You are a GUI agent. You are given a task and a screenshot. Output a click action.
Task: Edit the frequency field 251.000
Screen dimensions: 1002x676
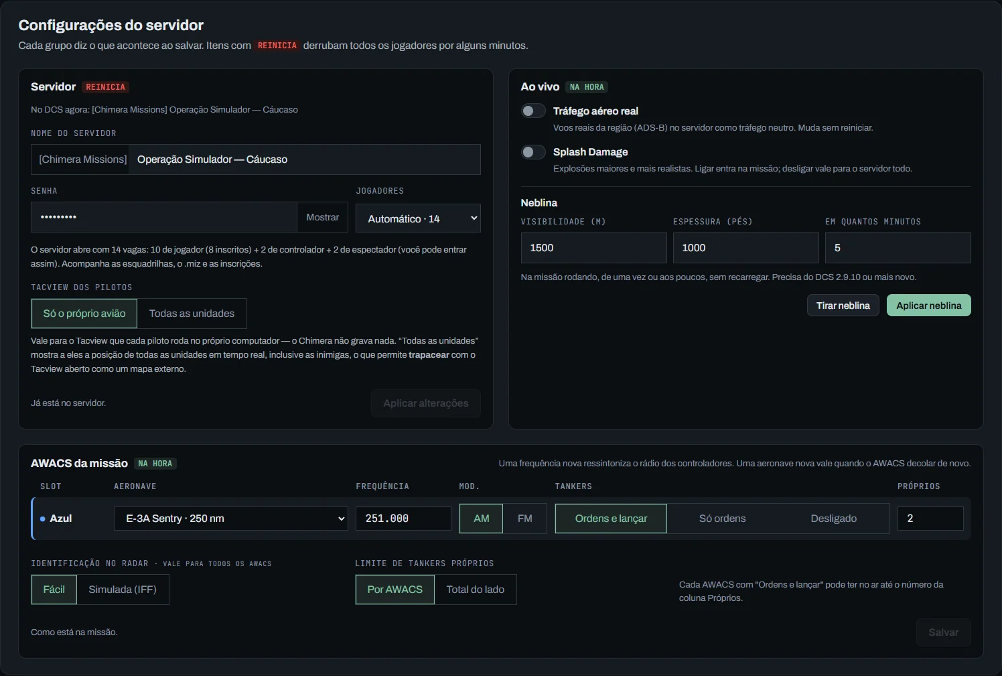point(403,519)
